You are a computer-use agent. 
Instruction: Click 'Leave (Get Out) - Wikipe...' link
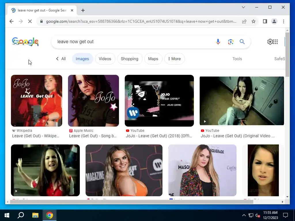(35, 136)
